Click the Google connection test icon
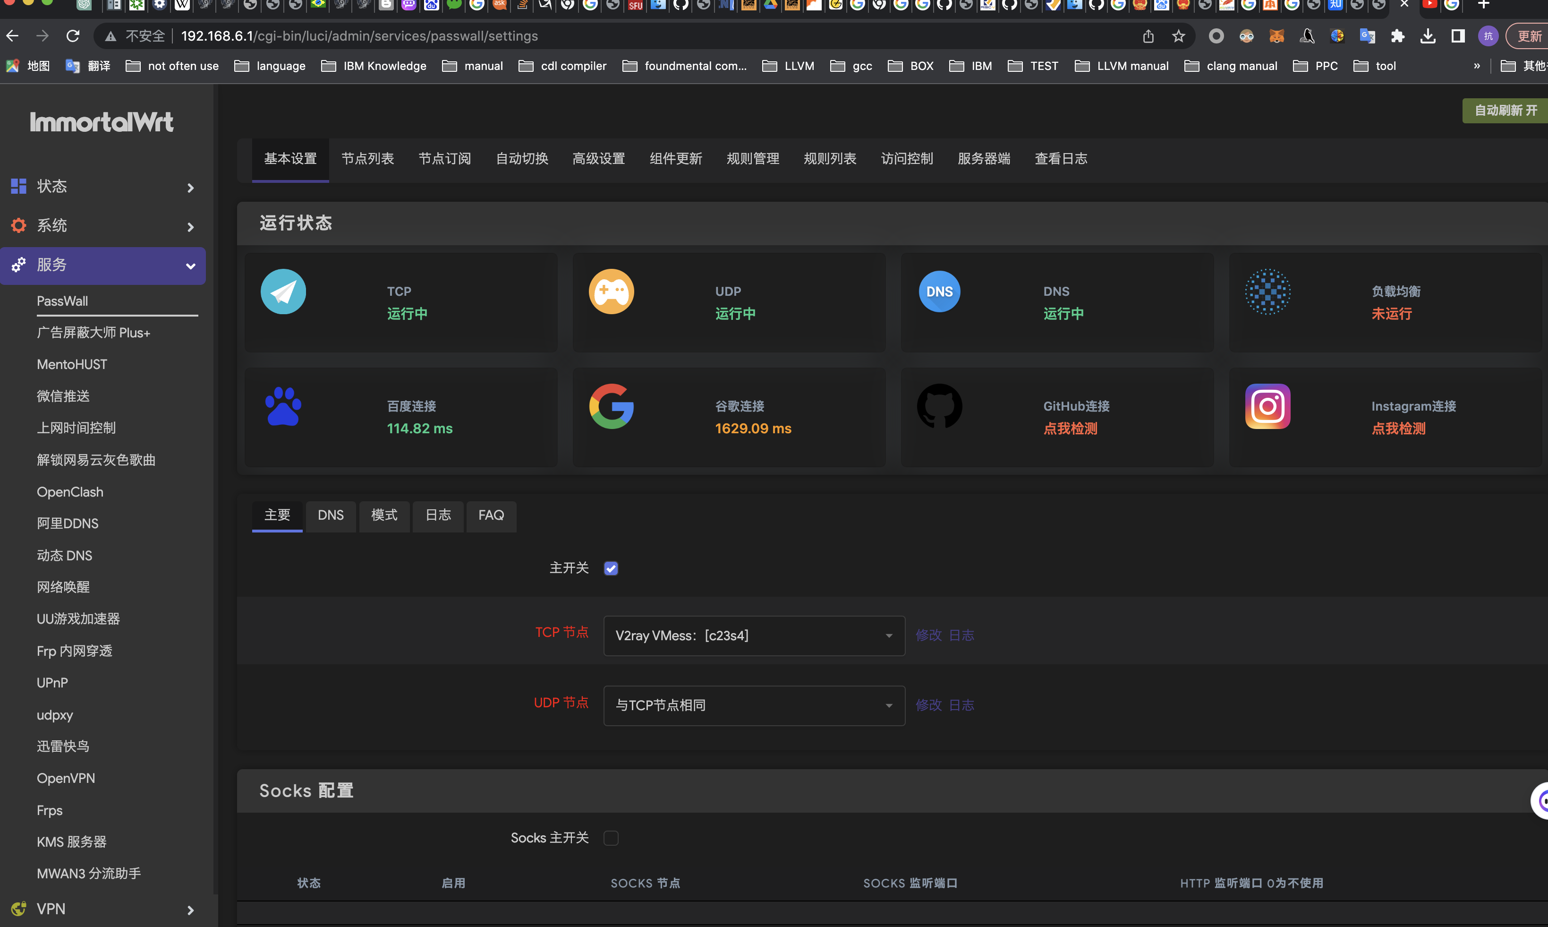Viewport: 1548px width, 927px height. coord(611,407)
